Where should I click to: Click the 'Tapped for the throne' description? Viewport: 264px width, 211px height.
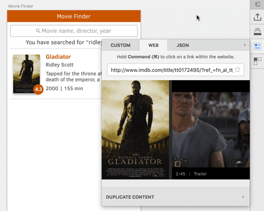click(x=73, y=76)
